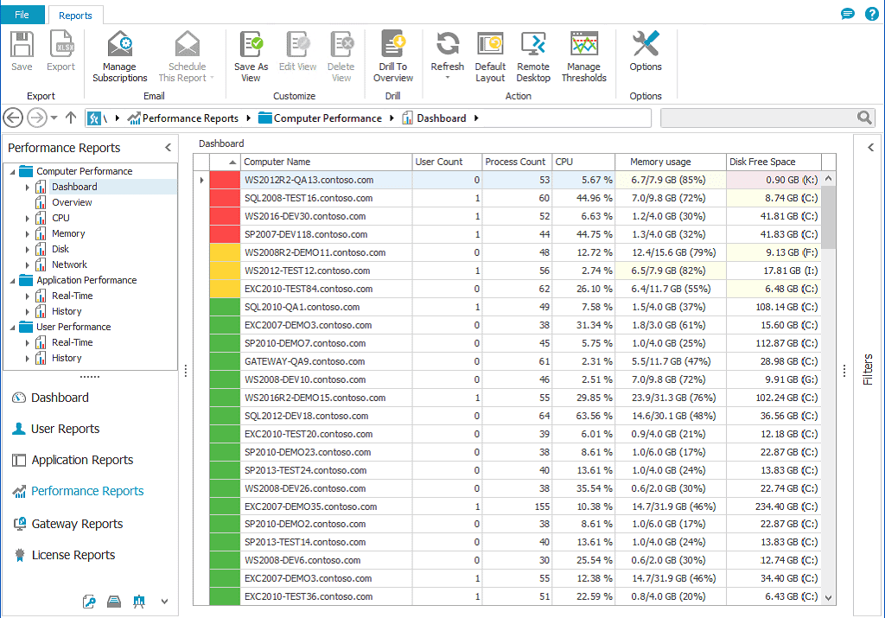The image size is (885, 618).
Task: Open Manage Thresholds
Action: (x=583, y=56)
